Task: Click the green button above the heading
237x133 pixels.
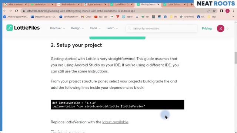Action: pos(117,38)
